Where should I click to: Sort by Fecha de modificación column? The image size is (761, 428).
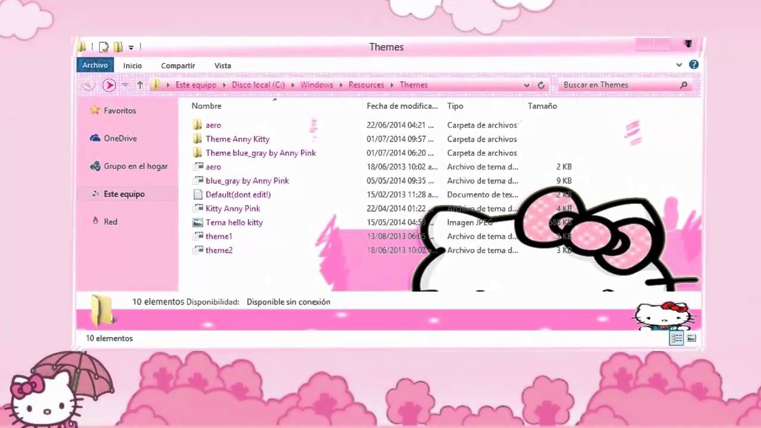402,106
